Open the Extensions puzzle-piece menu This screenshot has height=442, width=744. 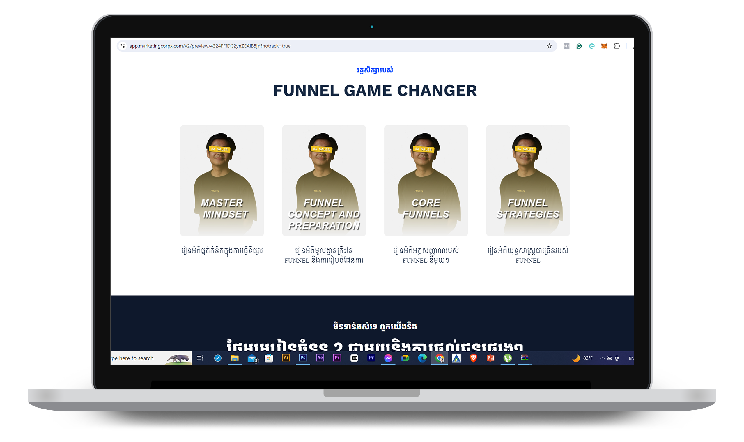click(x=617, y=46)
